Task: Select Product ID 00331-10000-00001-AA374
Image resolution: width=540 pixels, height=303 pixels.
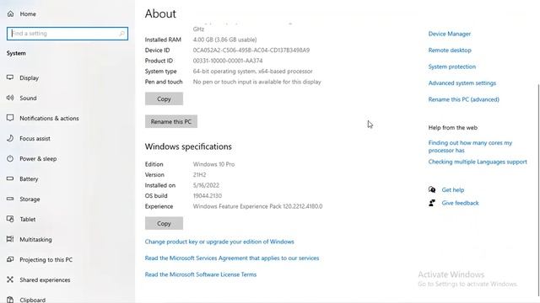Action: coord(228,61)
